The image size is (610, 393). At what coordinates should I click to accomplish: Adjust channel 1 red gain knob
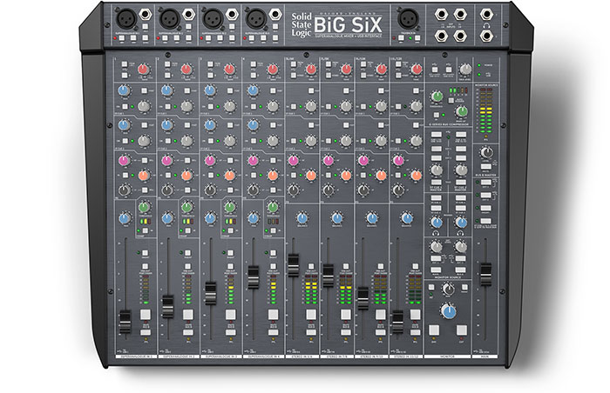tap(144, 70)
